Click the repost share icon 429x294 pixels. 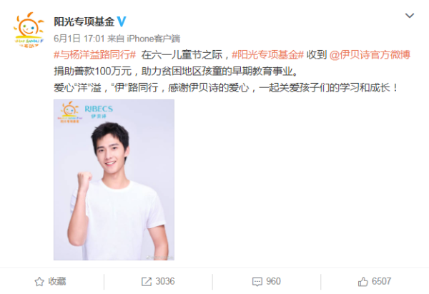pyautogui.click(x=147, y=282)
